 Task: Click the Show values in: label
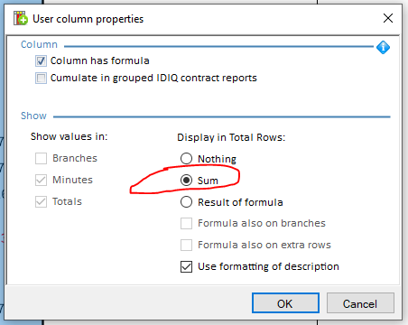[70, 136]
